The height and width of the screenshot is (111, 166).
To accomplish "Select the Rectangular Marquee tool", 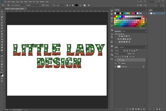I will [x=2, y=14].
